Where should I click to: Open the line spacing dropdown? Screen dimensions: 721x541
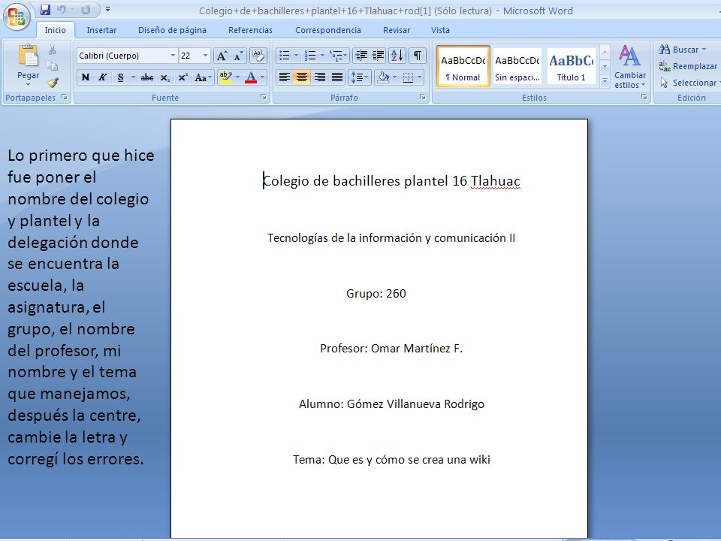359,77
